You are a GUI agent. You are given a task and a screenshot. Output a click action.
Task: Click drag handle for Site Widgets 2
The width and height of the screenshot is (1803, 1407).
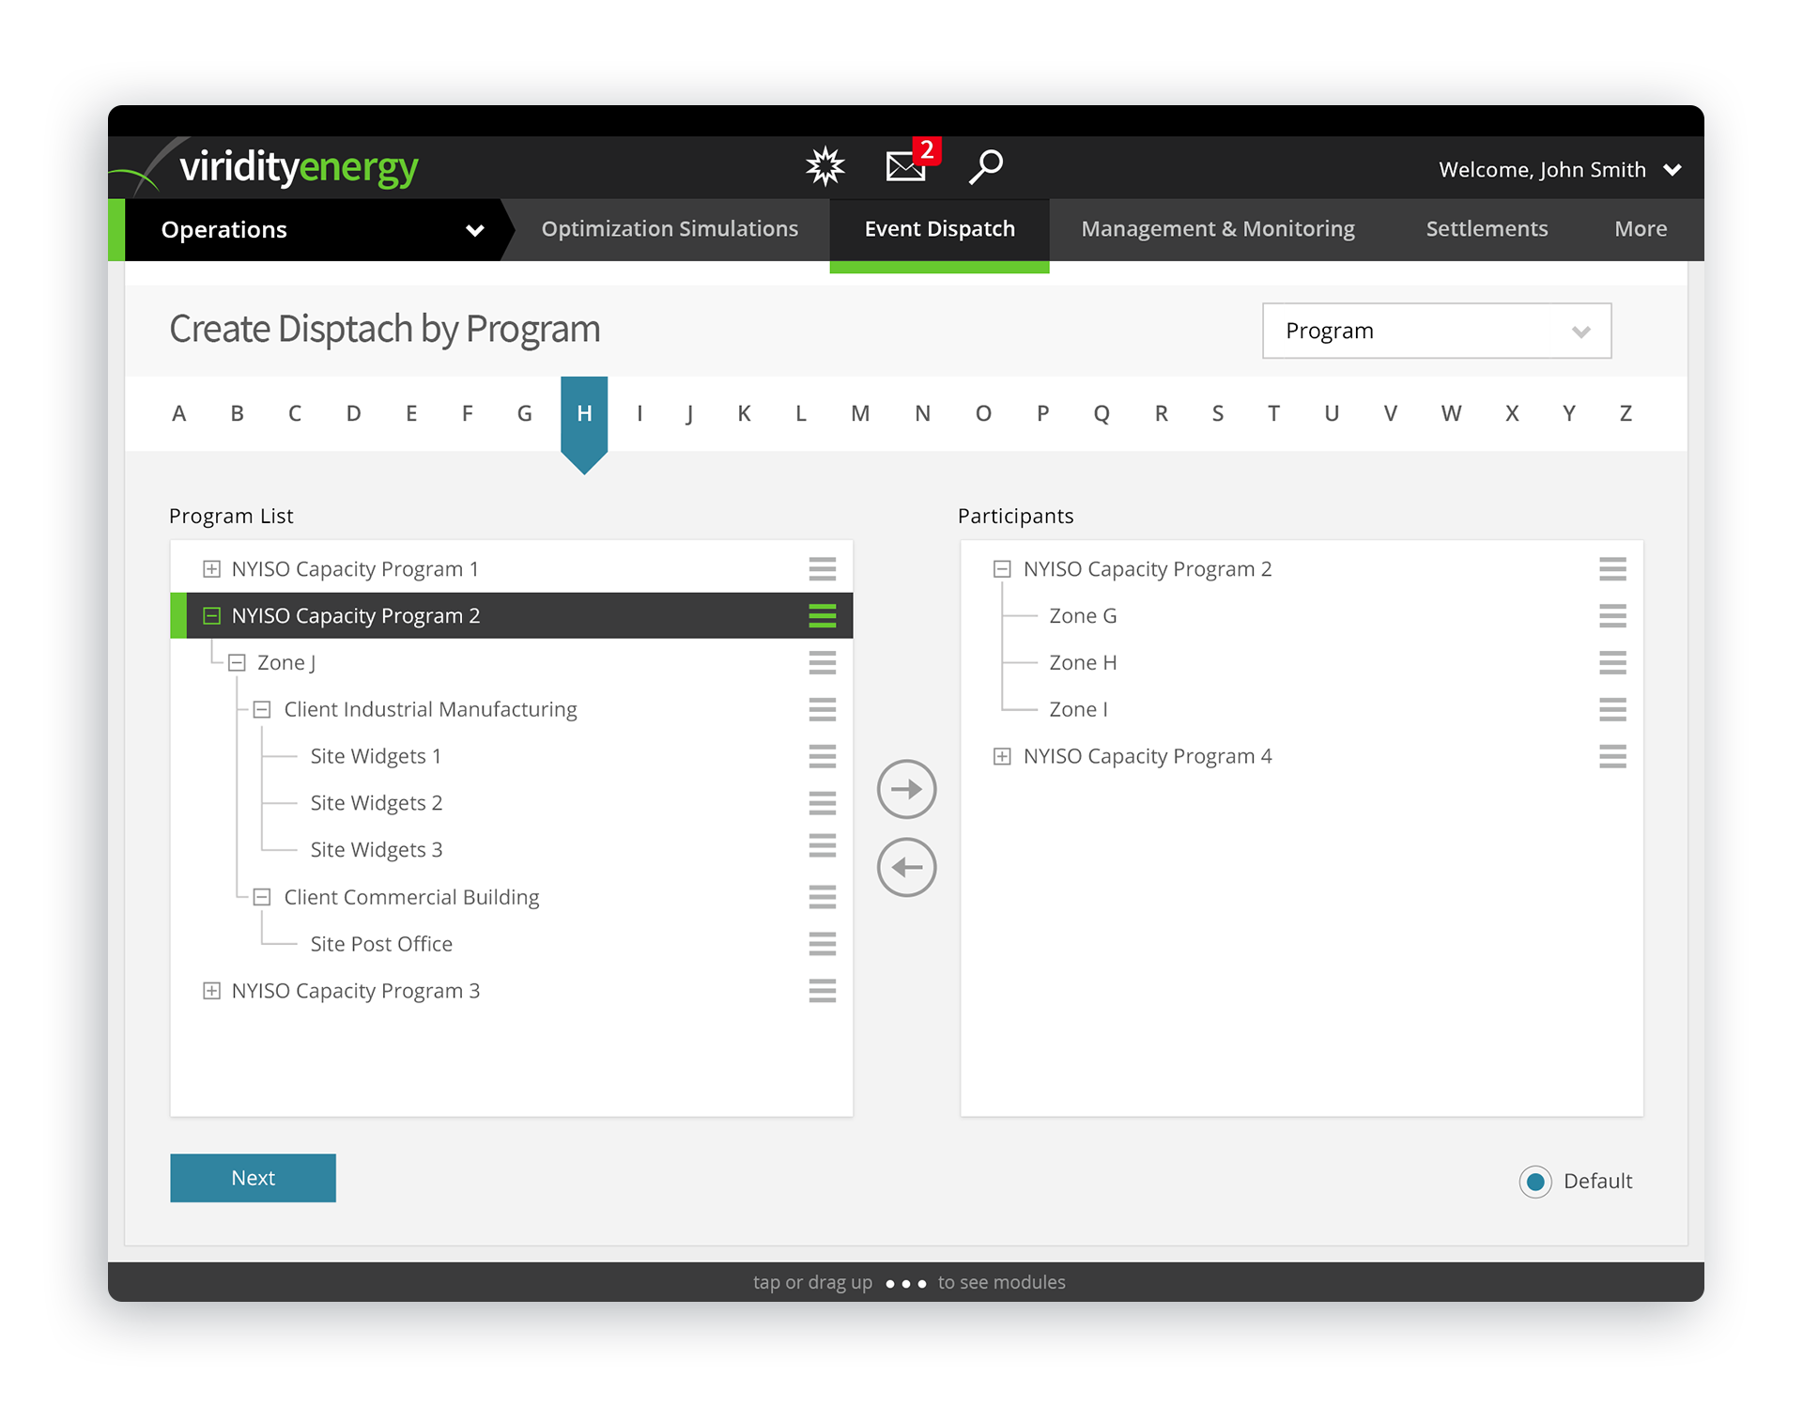coord(822,803)
